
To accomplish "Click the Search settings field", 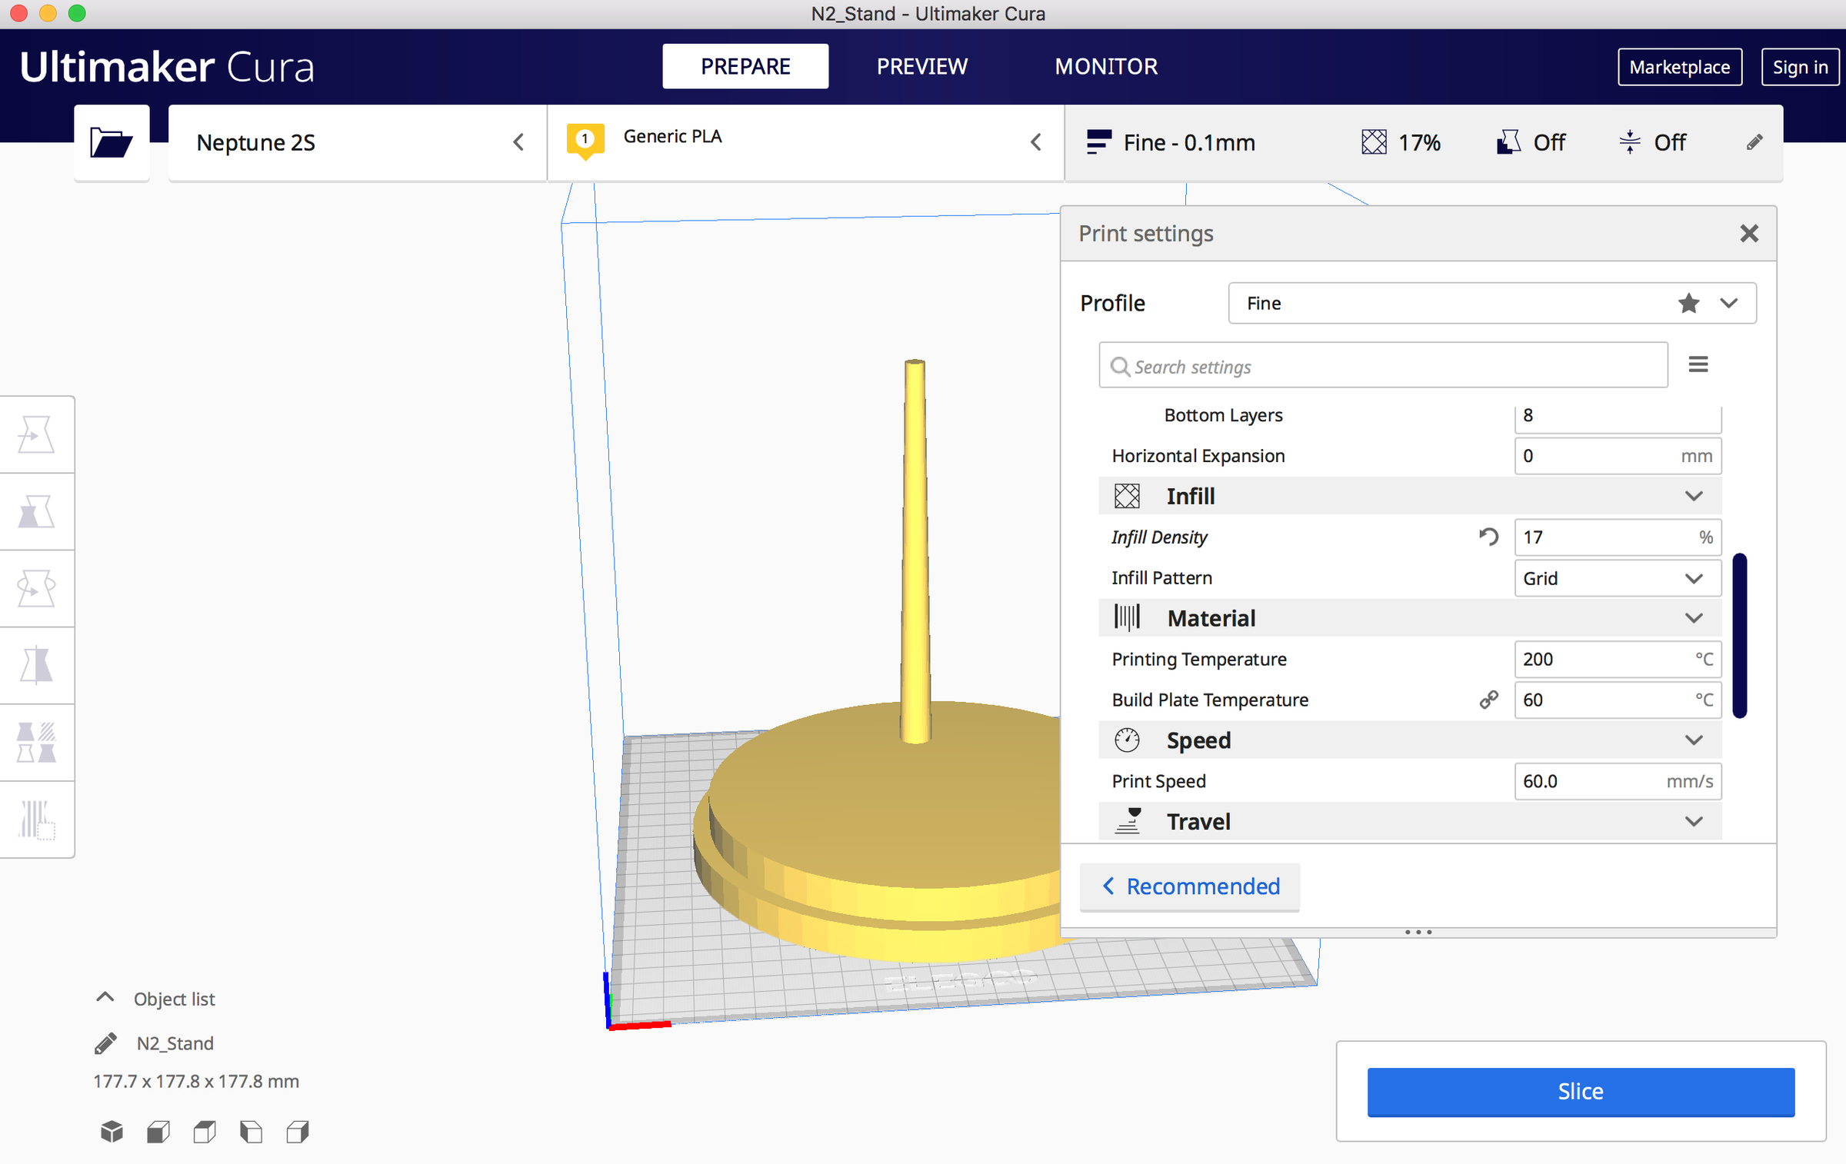I will coord(1384,367).
